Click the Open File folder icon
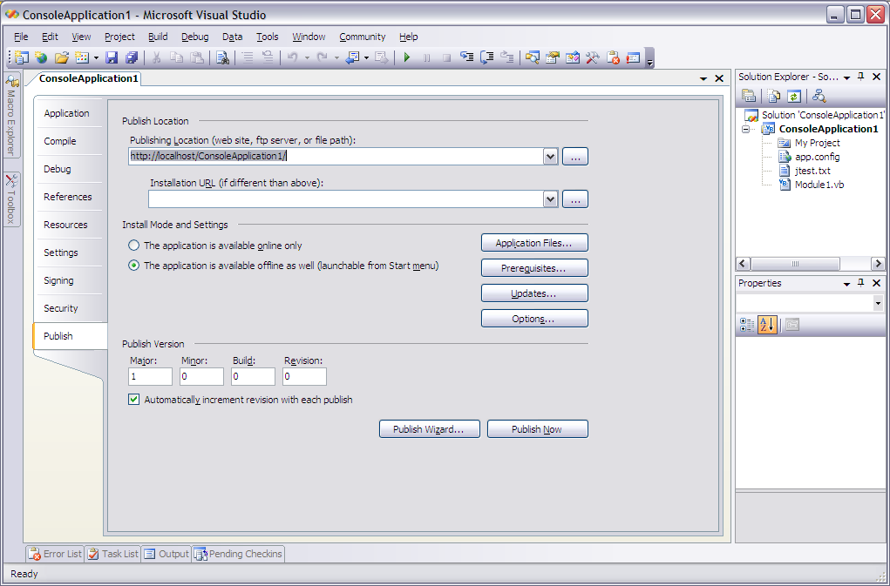The image size is (890, 586). click(61, 57)
